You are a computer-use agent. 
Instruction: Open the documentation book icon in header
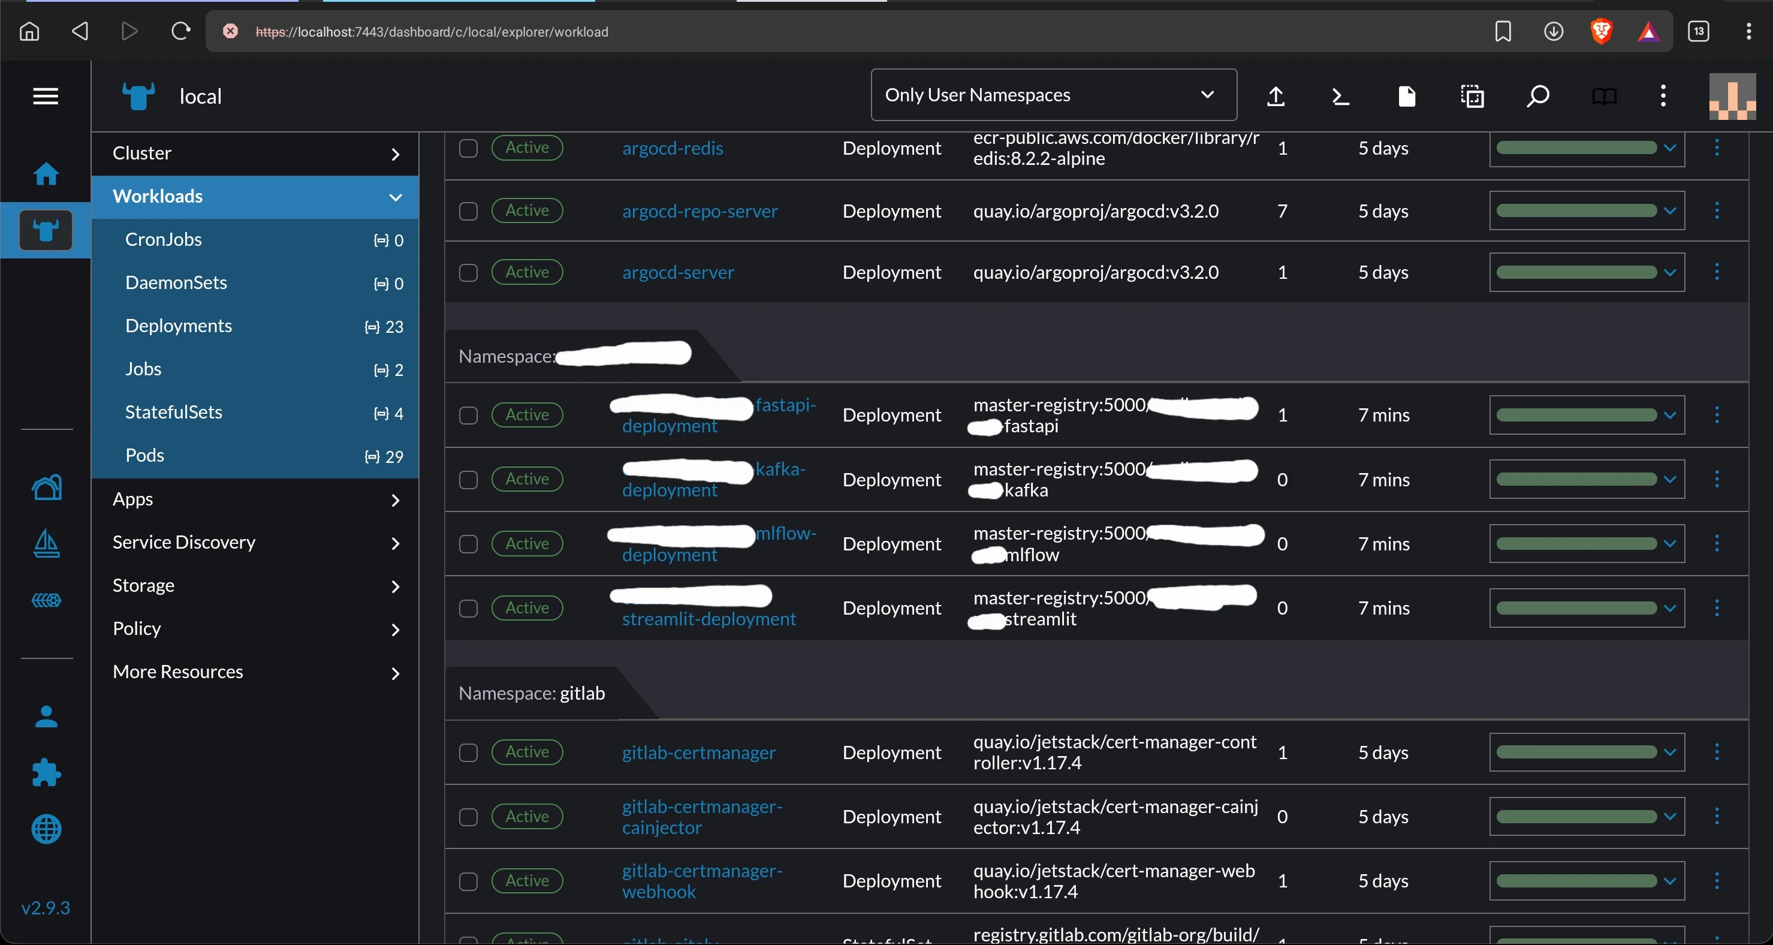point(1604,97)
